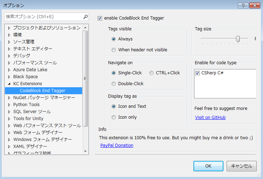Expand XAML デザイナー node arrow
This screenshot has width=263, height=179.
pos(9,147)
